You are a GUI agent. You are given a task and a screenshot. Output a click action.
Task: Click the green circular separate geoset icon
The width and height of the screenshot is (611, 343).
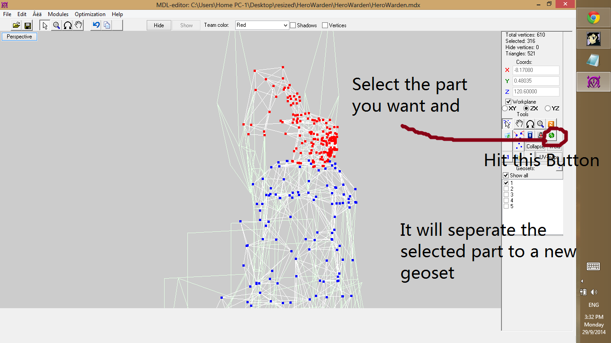(x=552, y=135)
